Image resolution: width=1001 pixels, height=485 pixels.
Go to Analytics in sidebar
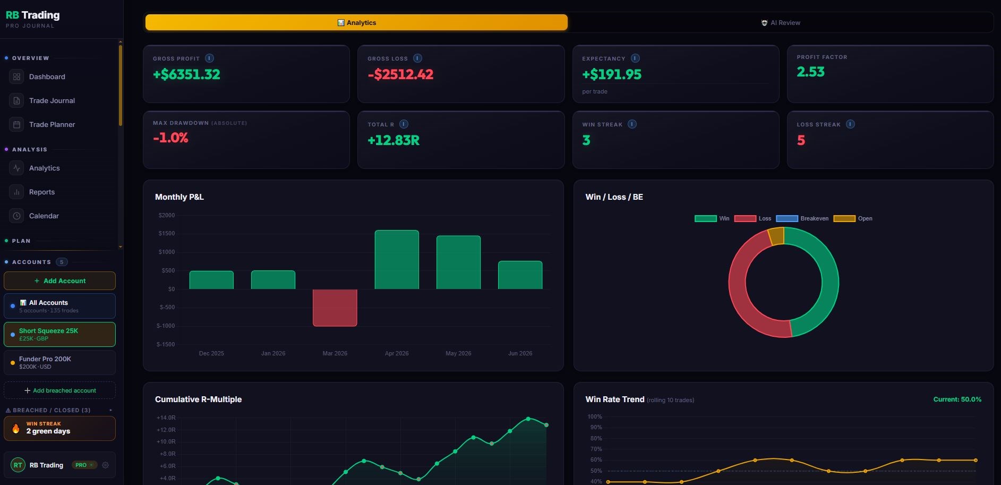point(60,168)
